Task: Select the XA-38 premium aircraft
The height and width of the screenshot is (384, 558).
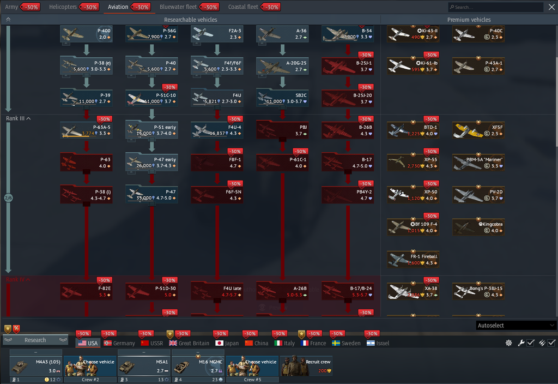Action: (413, 292)
